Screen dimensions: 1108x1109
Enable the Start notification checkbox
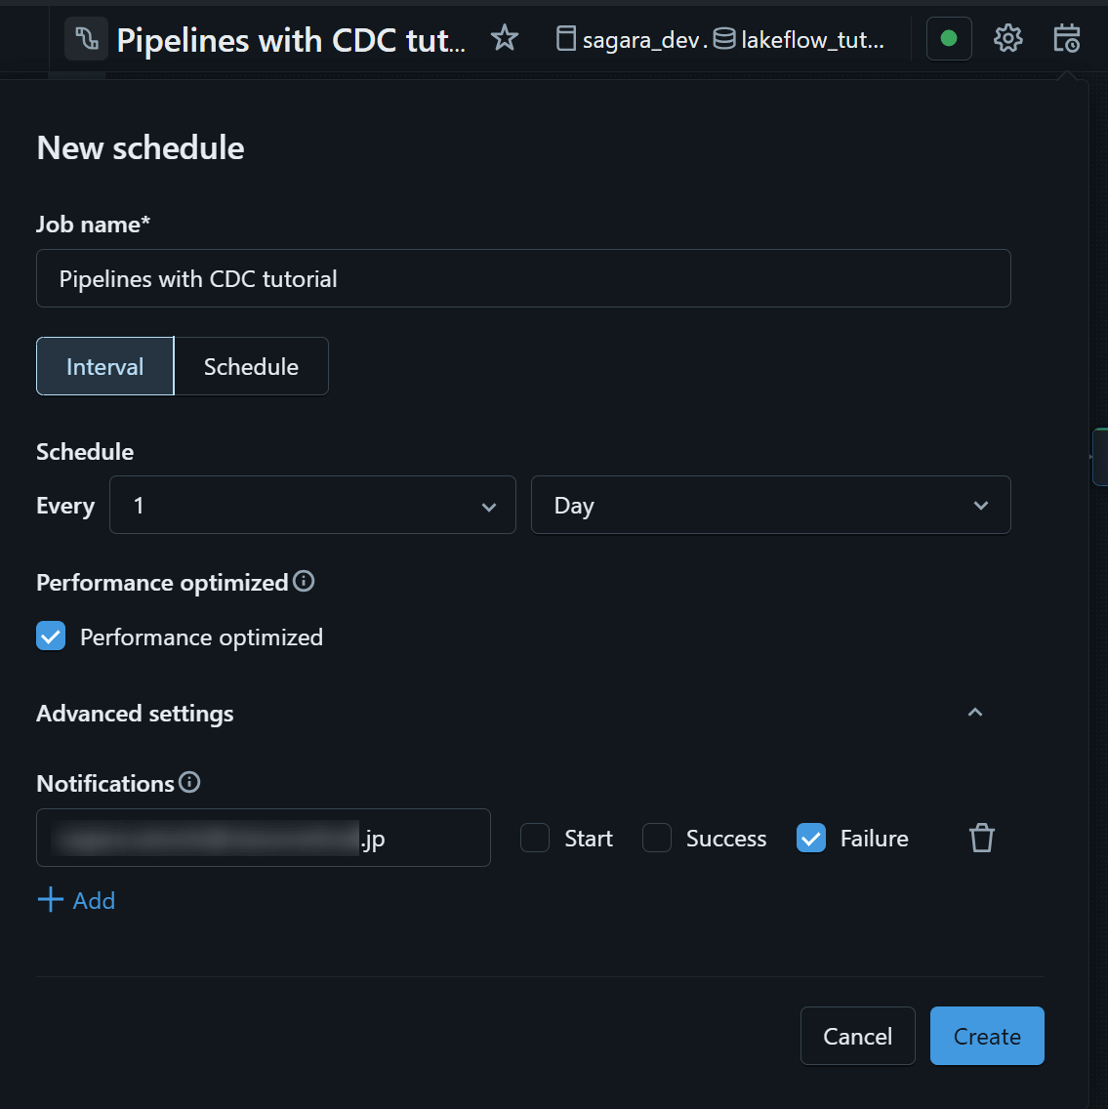(x=535, y=838)
